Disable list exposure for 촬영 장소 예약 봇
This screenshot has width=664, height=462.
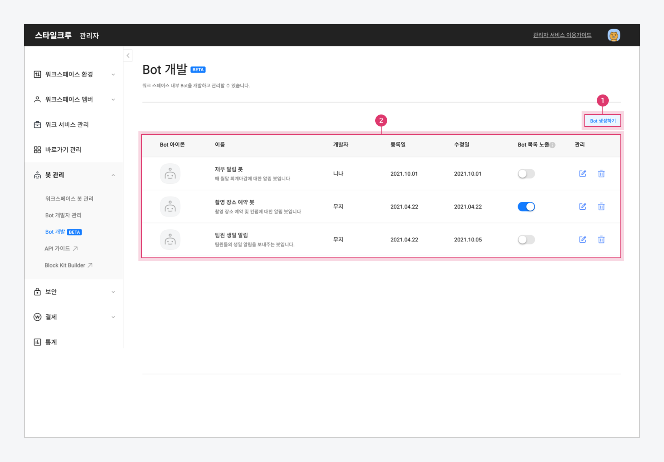[x=526, y=207]
